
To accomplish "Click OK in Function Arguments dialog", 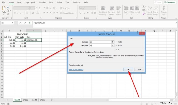I will click(128, 69).
